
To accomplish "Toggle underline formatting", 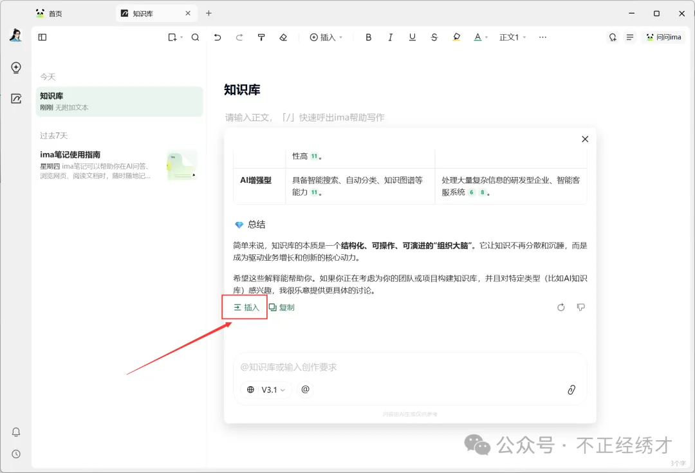I will (412, 37).
